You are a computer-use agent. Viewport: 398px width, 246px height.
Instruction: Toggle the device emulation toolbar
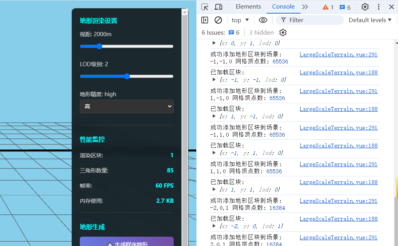point(218,7)
